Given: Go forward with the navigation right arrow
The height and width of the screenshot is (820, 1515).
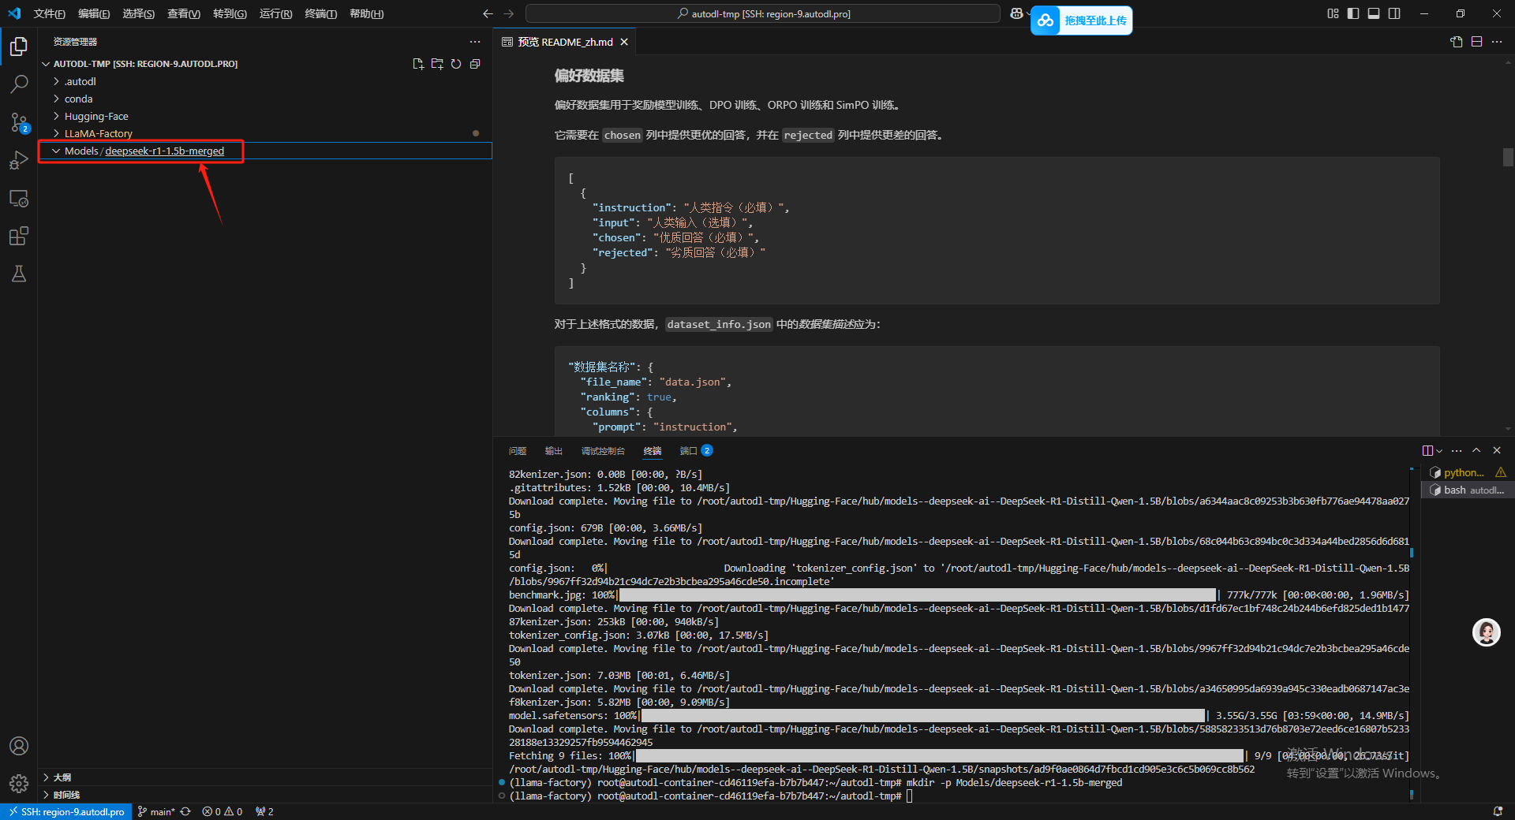Looking at the screenshot, I should [x=508, y=13].
